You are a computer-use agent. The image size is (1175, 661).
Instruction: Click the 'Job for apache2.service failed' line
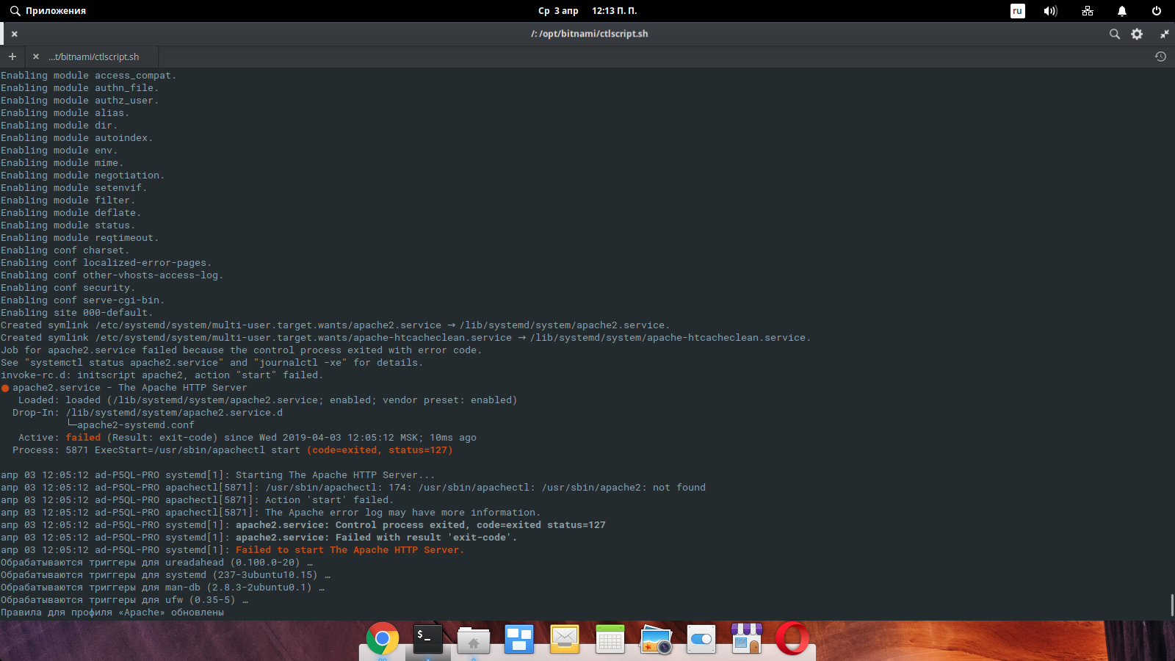241,350
